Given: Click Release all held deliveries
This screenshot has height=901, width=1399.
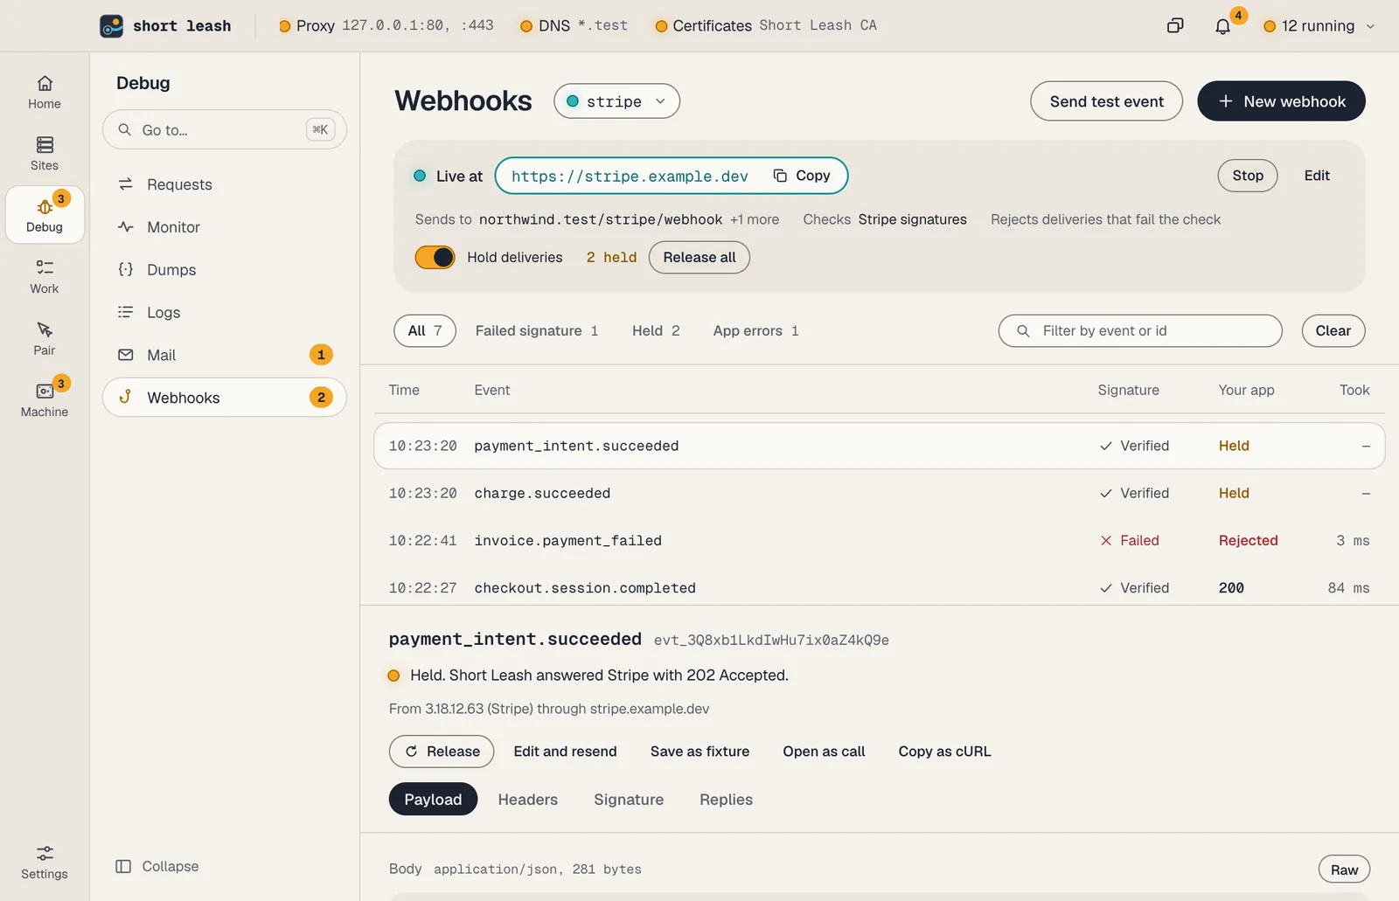Looking at the screenshot, I should point(699,257).
